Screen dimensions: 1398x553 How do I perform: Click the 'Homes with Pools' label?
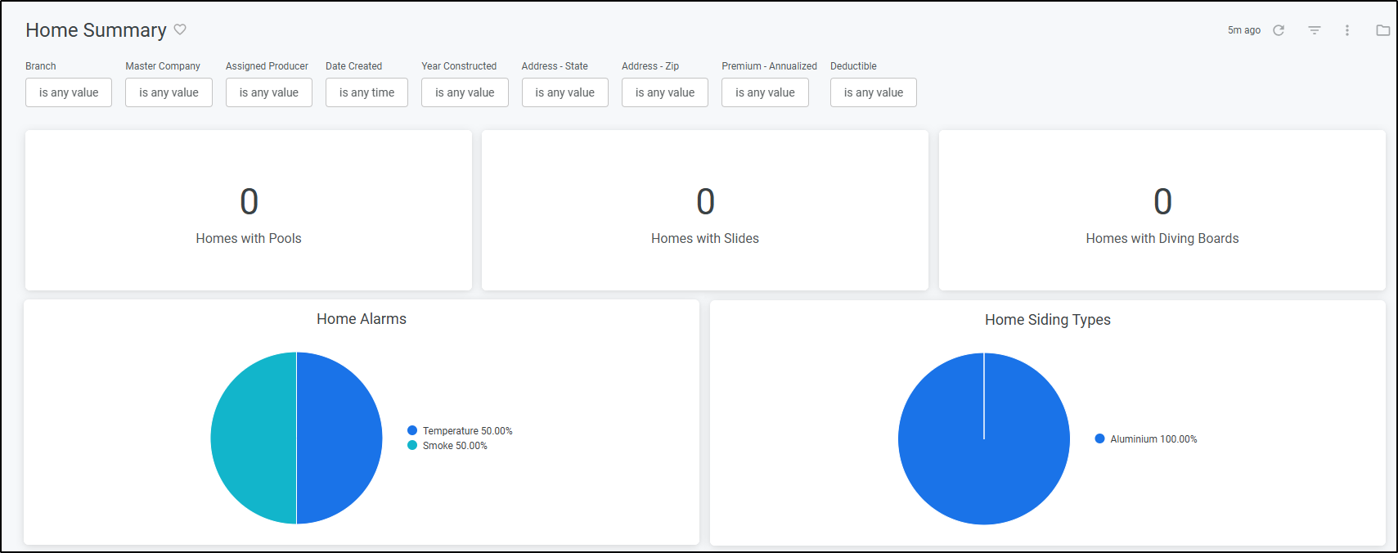(249, 238)
